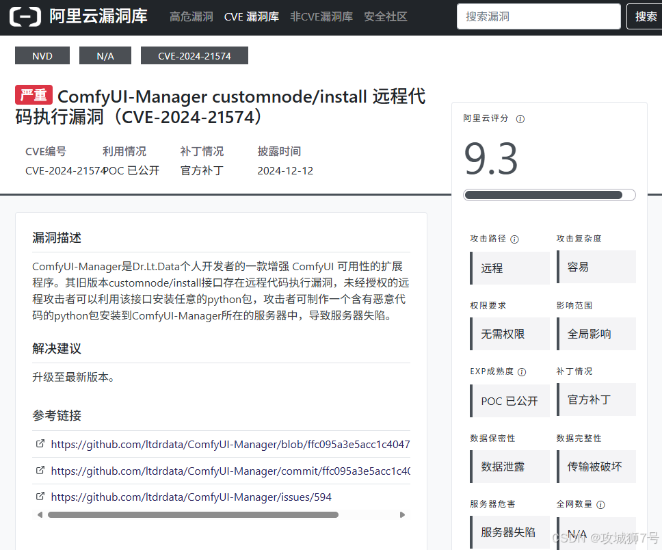662x550 pixels.
Task: Show info icon beside EXP成熟度
Action: [x=522, y=372]
